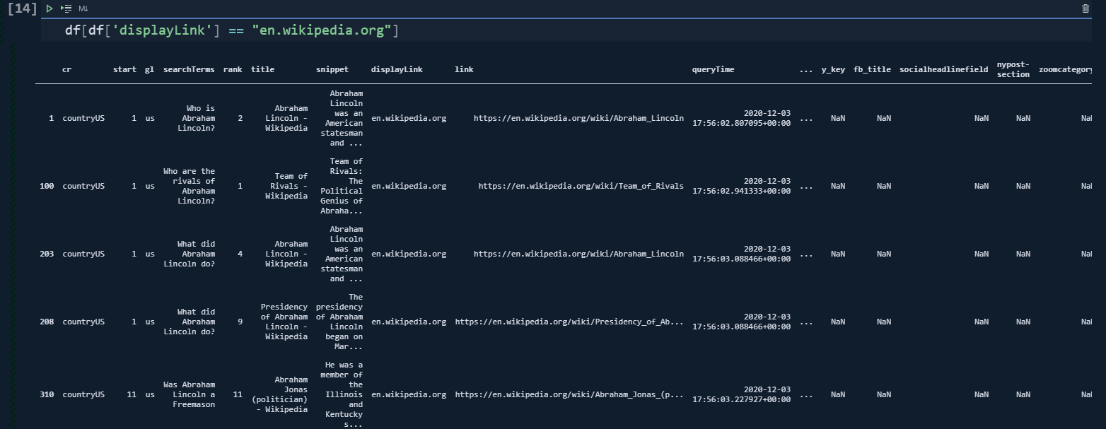The width and height of the screenshot is (1106, 429).
Task: Click the Abraham_Lincoln URL in row 1
Action: 578,118
